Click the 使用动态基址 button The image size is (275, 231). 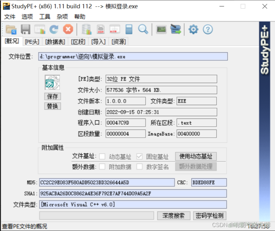point(196,156)
